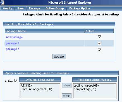
Task: Select Floral Arrangement(68) in the list
Action: pos(36,89)
